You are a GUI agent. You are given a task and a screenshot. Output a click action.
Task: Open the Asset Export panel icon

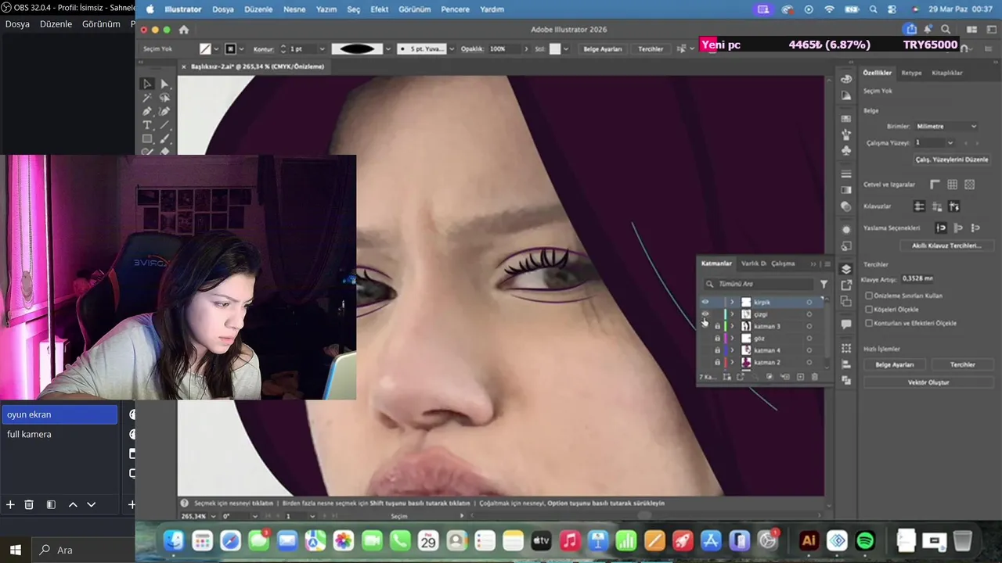[x=846, y=286]
